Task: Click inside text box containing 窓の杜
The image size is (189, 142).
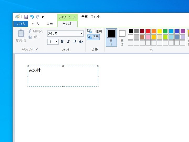Action: click(63, 76)
